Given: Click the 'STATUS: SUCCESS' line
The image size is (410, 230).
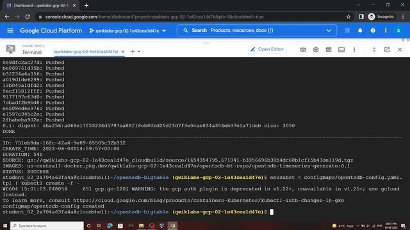Looking at the screenshot, I should pos(26,172).
